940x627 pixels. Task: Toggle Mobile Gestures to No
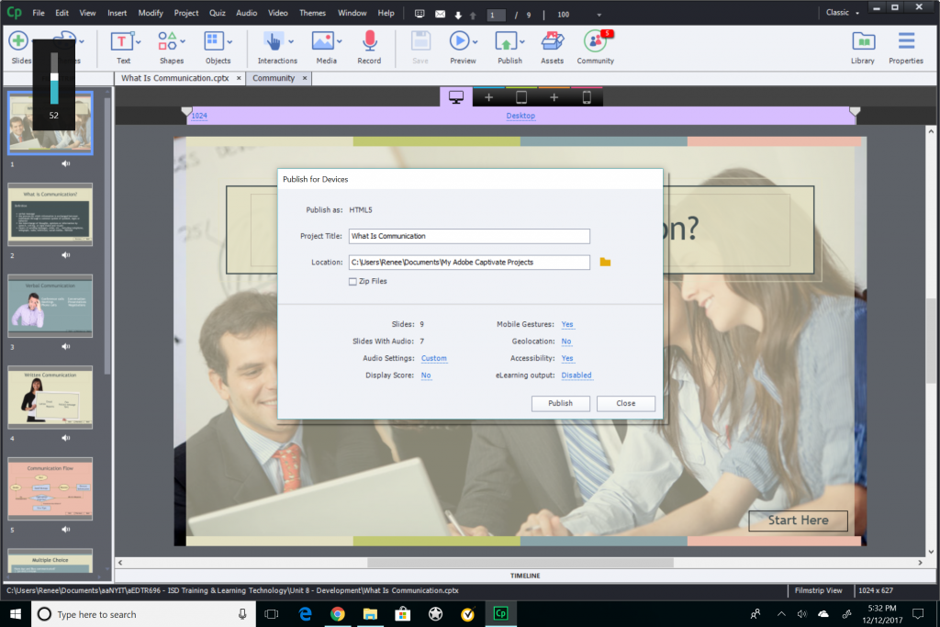(566, 324)
